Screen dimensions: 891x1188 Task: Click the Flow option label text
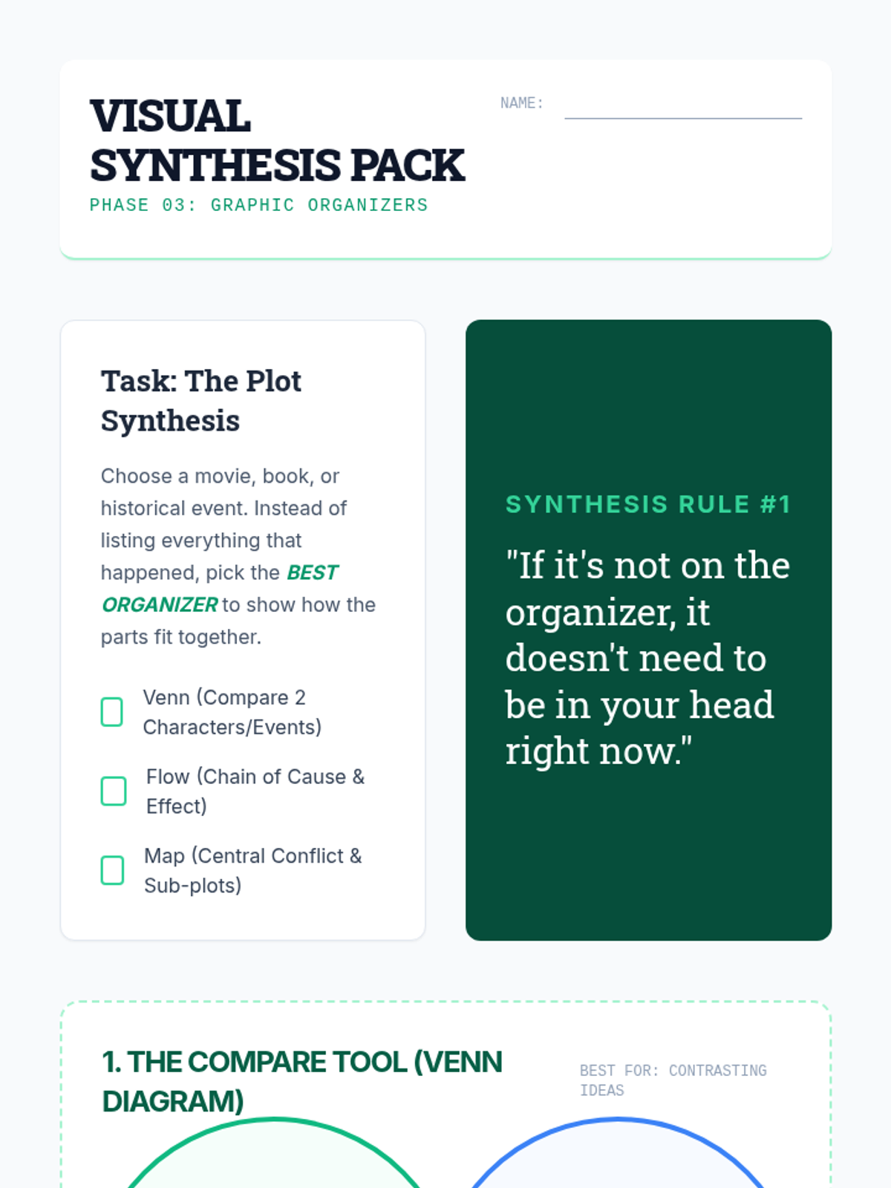click(x=255, y=792)
